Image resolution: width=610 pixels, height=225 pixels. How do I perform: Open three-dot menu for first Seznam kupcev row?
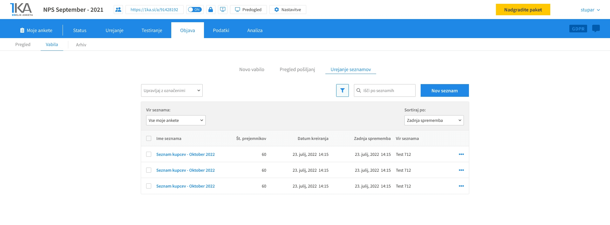click(x=461, y=154)
